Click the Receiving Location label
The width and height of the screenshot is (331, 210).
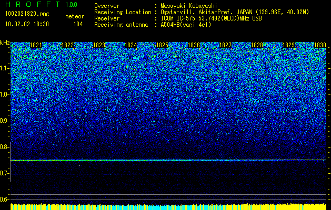click(x=123, y=12)
